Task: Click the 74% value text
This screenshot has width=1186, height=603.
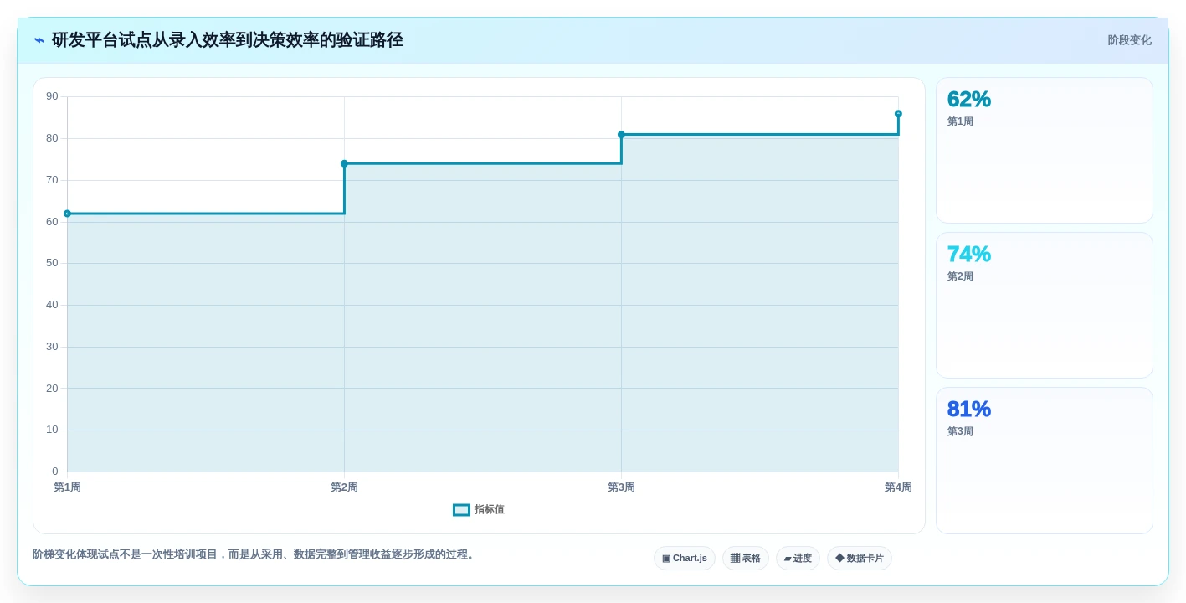Action: 969,254
